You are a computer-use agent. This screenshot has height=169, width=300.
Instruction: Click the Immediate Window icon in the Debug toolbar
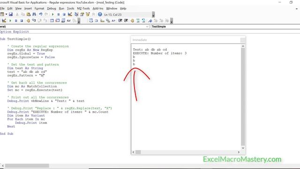(57, 21)
